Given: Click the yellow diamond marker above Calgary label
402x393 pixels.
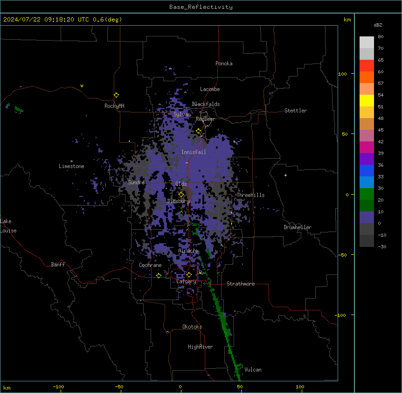Looking at the screenshot, I should click(x=189, y=275).
